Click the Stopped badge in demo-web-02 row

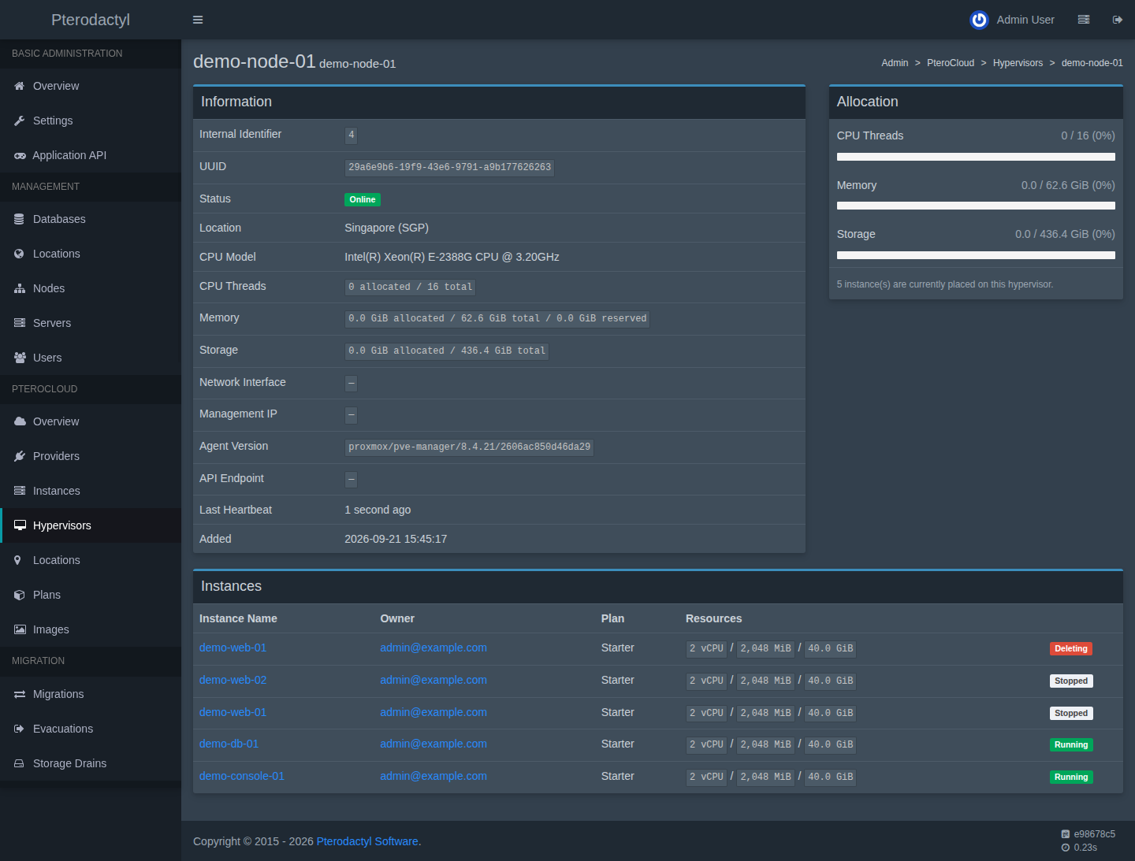click(1071, 681)
